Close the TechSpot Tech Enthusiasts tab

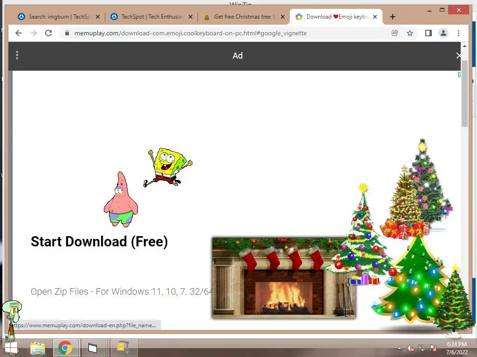pos(191,17)
